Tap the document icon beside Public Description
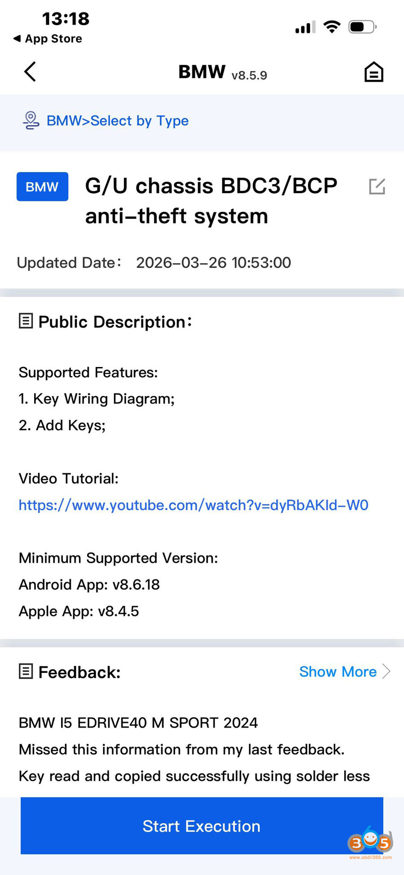Viewport: 404px width, 875px height. pyautogui.click(x=26, y=321)
